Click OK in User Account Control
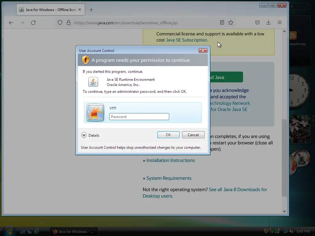Viewport: 315px width, 236px height. (168, 135)
